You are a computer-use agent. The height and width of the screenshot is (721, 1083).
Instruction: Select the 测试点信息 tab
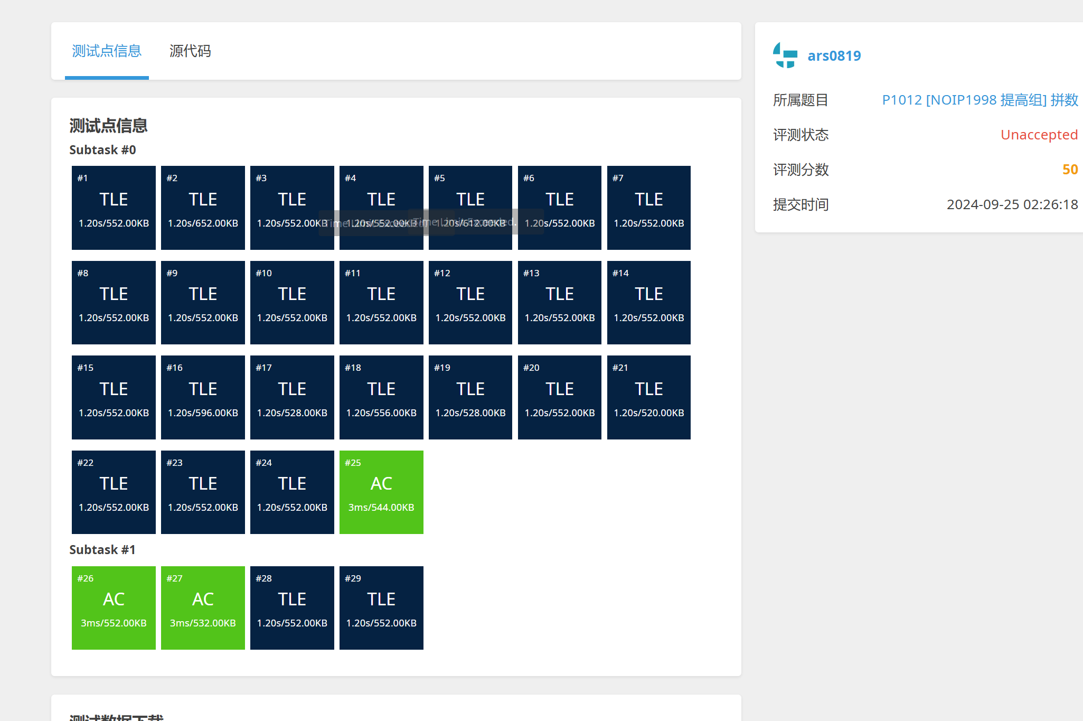tap(107, 51)
